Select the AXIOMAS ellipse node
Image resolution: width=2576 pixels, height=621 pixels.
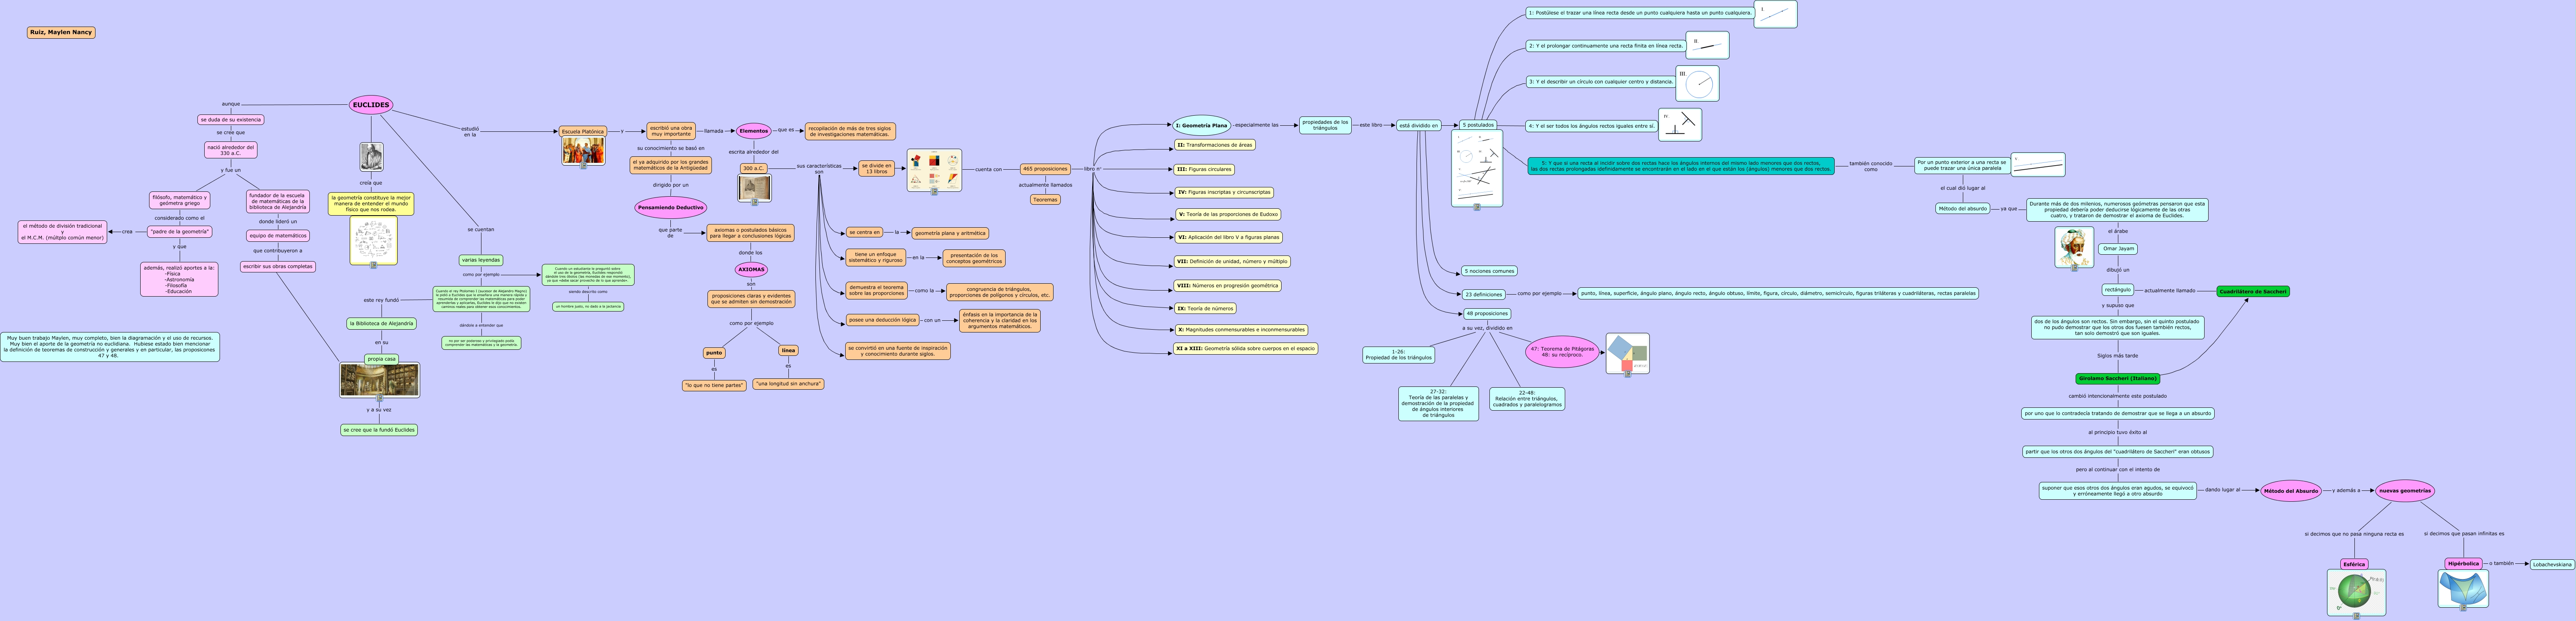click(x=751, y=269)
